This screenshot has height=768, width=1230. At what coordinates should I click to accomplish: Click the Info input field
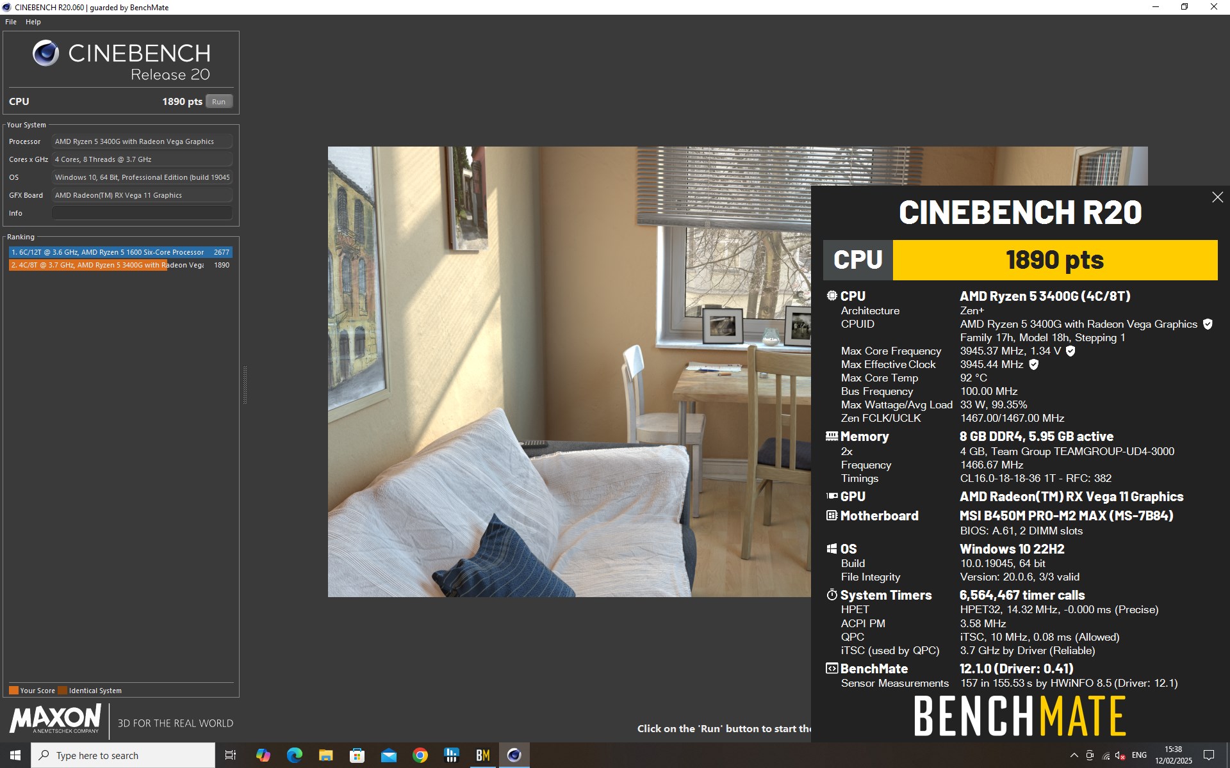(142, 213)
